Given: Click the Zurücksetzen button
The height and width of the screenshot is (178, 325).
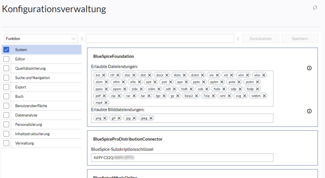Looking at the screenshot, I should (x=260, y=38).
